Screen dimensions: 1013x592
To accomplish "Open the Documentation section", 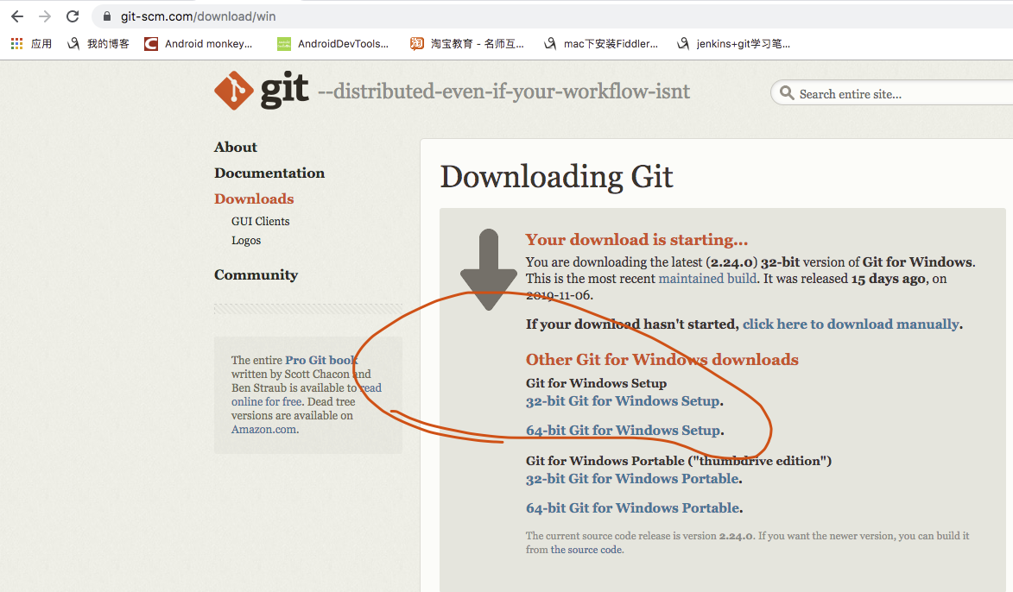I will click(269, 173).
